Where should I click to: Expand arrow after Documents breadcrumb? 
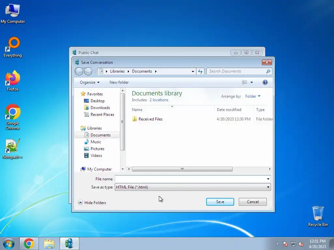coord(156,71)
